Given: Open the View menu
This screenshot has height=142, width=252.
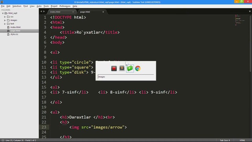Looking at the screenshot, I should pyautogui.click(x=32, y=6).
